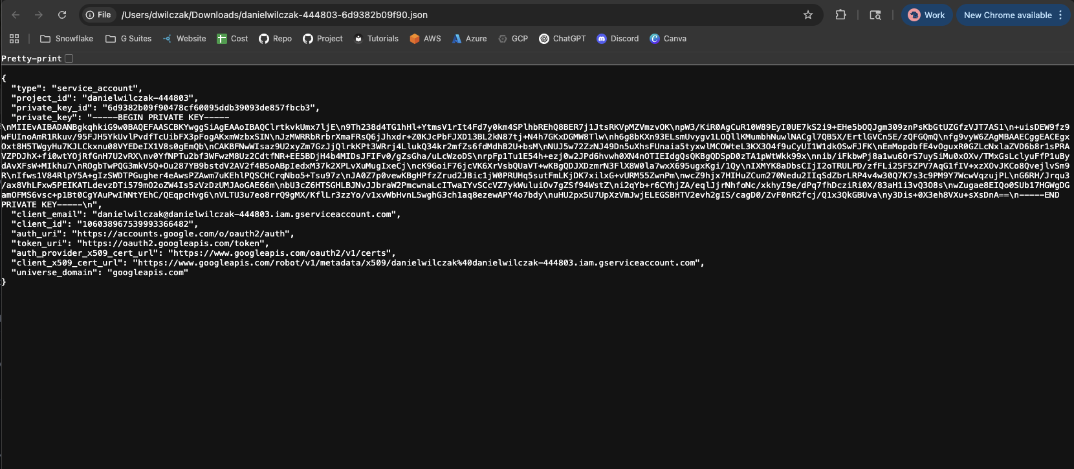Click the browser forward arrow

39,15
